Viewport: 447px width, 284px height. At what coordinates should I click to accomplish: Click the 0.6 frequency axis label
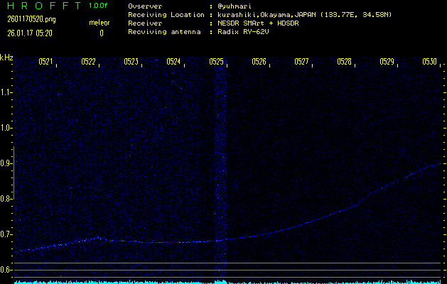6,270
